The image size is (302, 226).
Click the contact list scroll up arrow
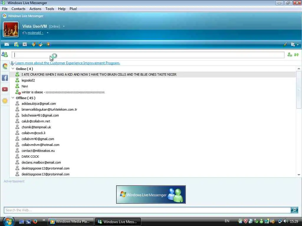point(299,69)
